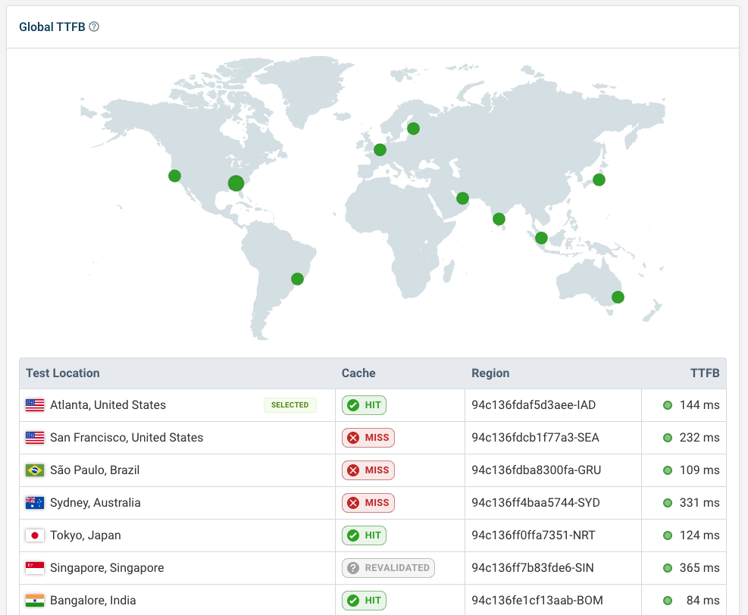Click the 124 ms TTFB value
The image size is (748, 615).
[x=699, y=535]
